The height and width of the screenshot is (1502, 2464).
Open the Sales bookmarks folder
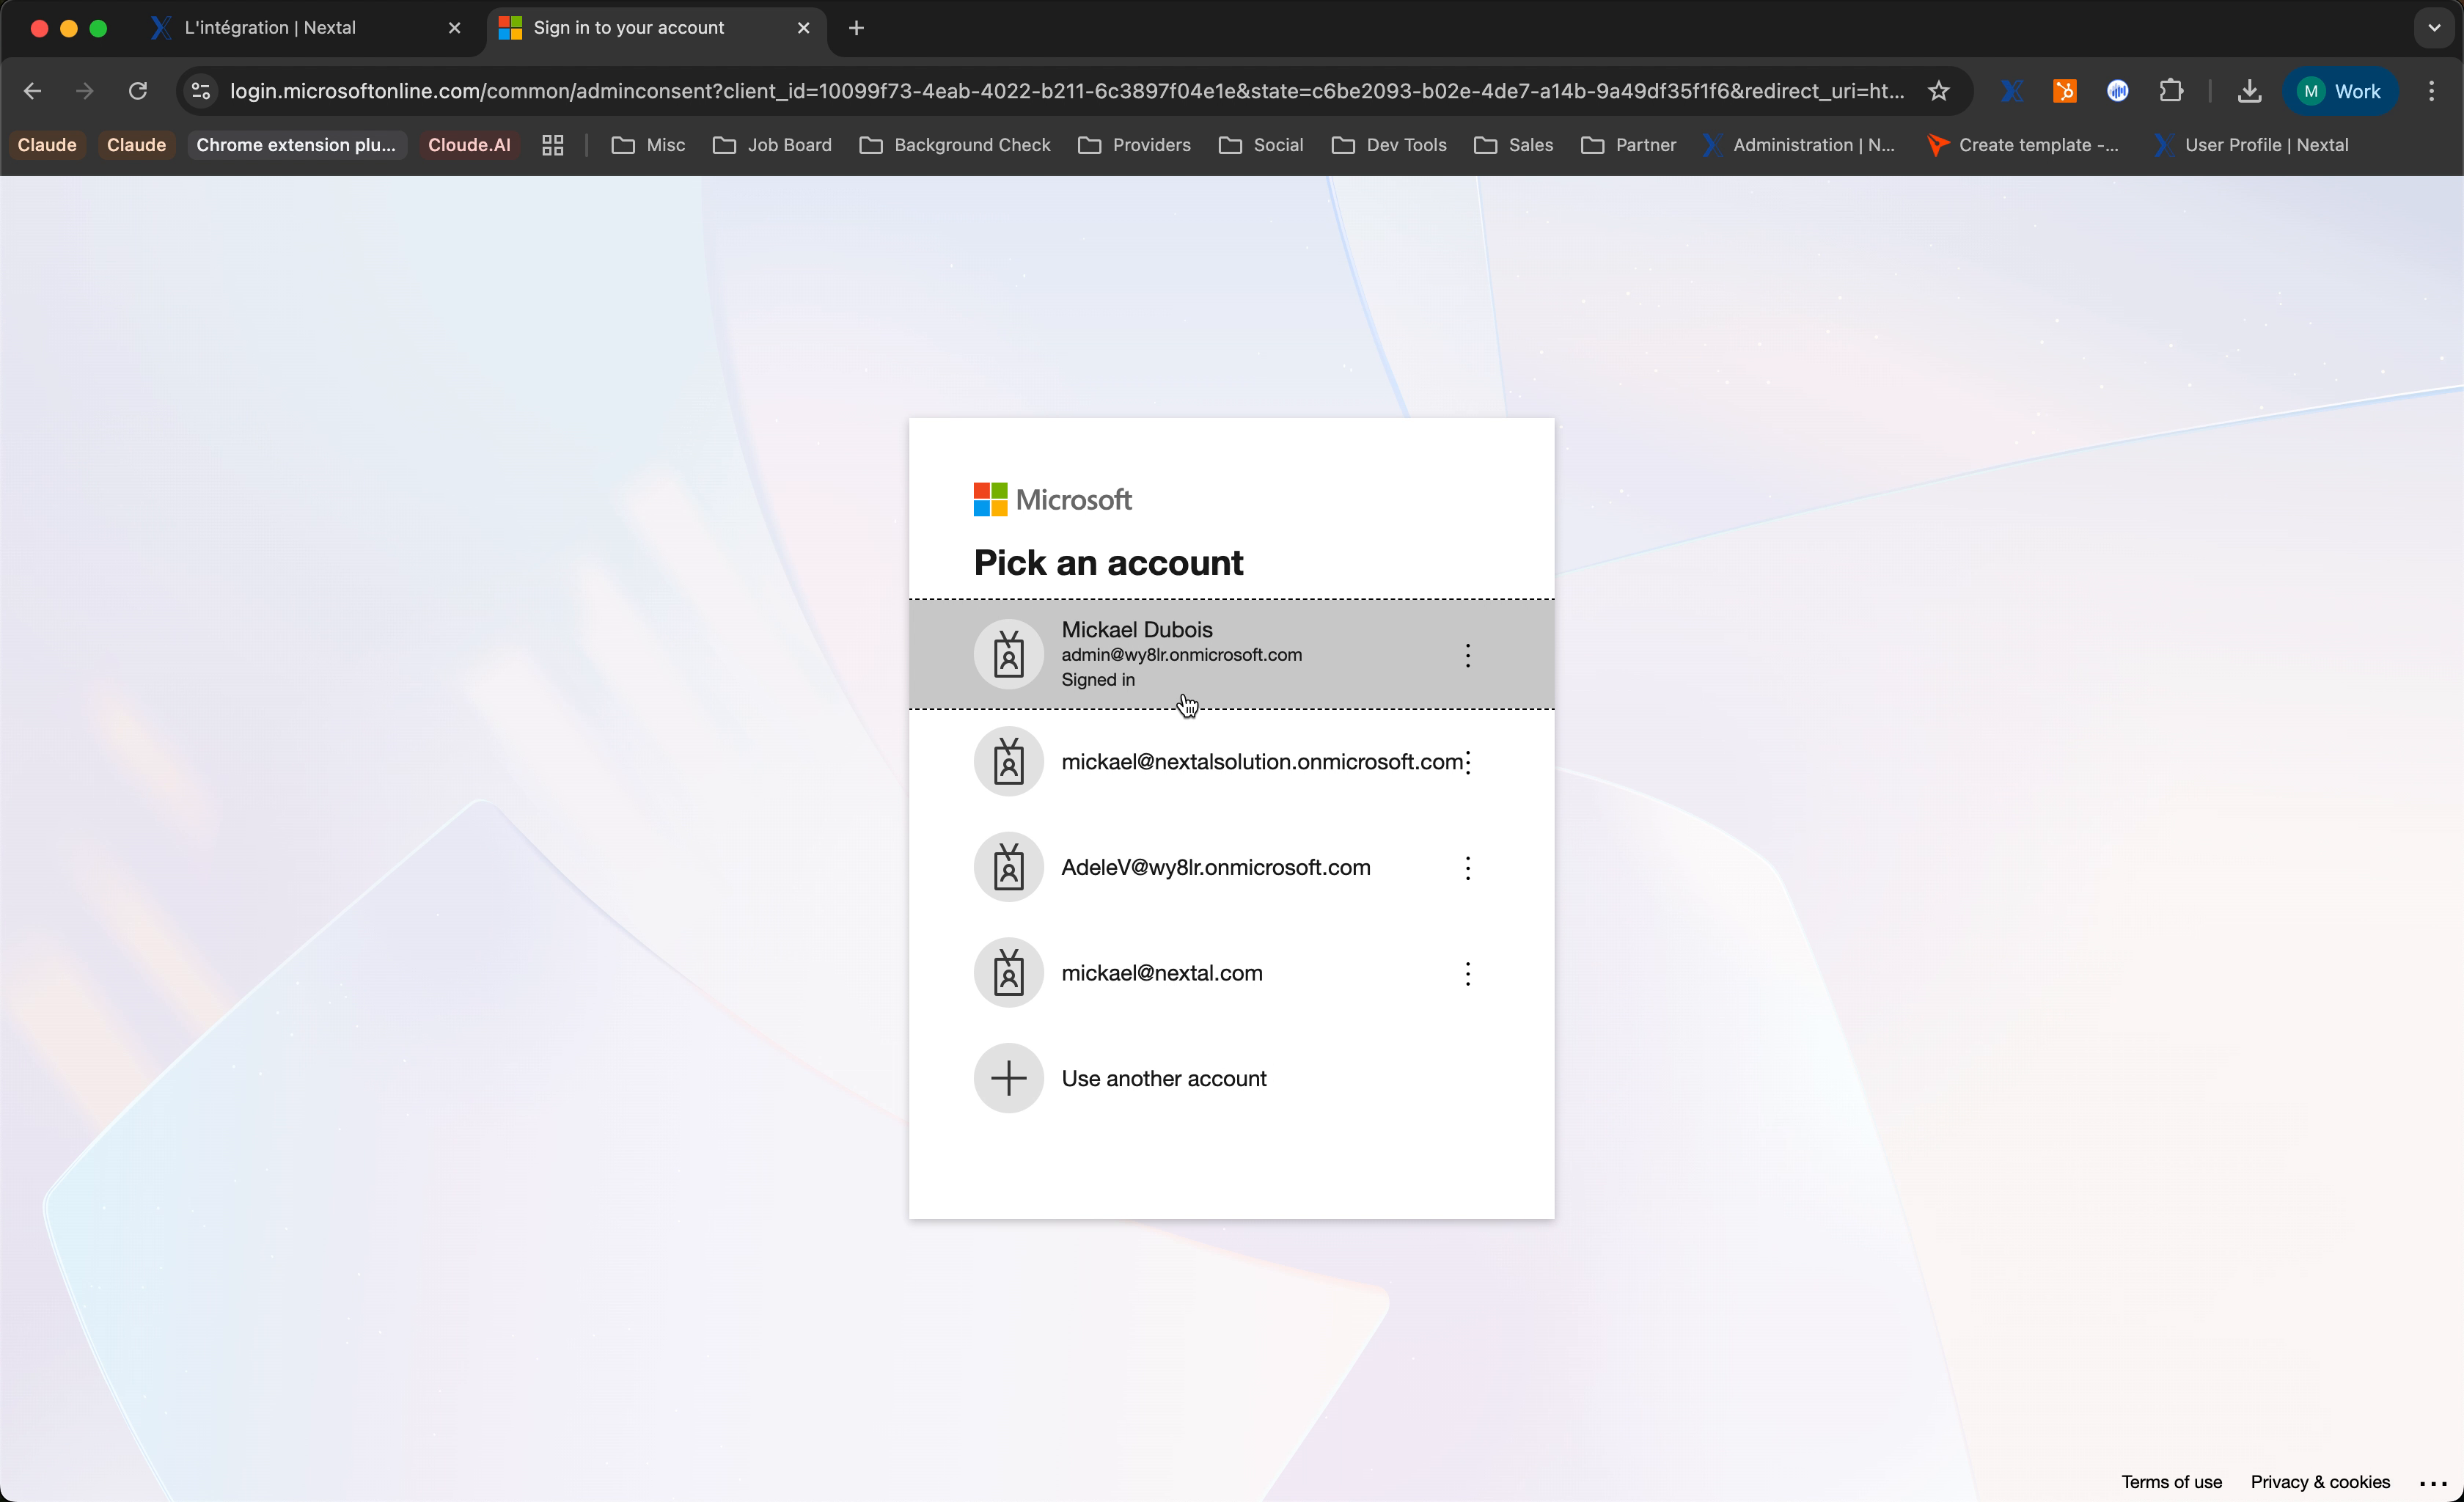(1513, 145)
